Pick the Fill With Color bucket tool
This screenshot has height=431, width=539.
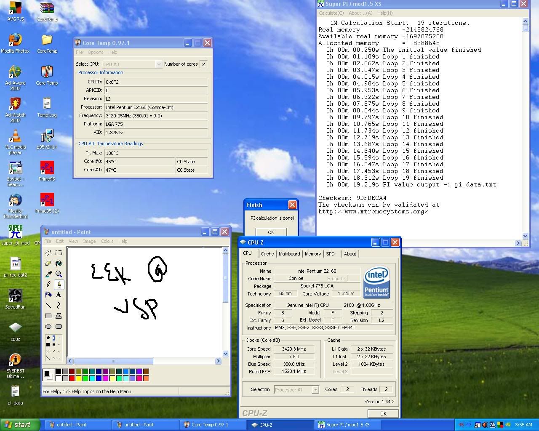click(x=59, y=263)
